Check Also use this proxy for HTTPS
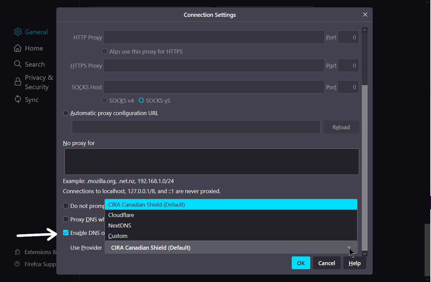 coord(105,51)
